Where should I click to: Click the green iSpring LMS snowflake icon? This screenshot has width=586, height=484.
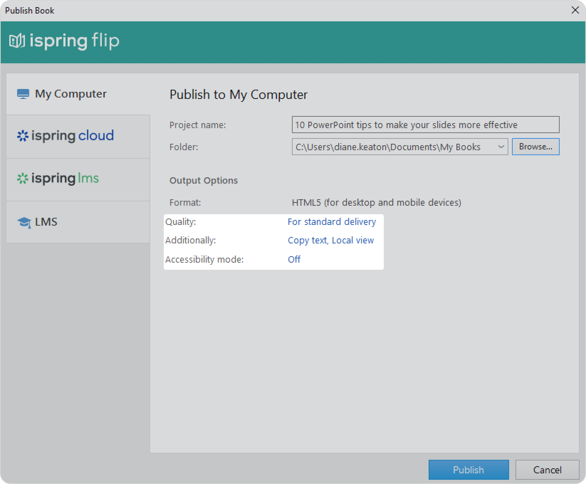point(22,179)
